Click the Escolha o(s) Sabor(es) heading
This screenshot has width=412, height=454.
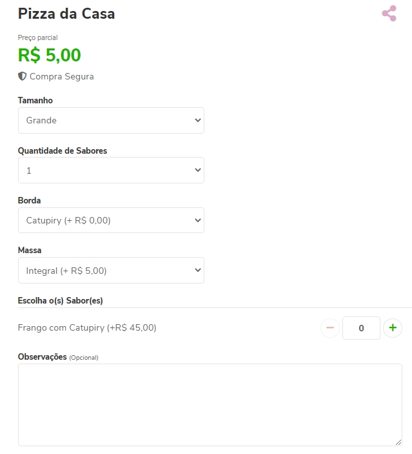click(x=61, y=300)
